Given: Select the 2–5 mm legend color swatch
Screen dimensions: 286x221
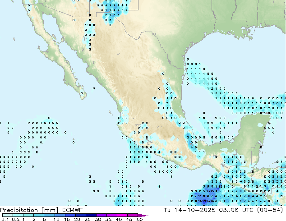Looking at the screenshot, I should pos(39,215).
